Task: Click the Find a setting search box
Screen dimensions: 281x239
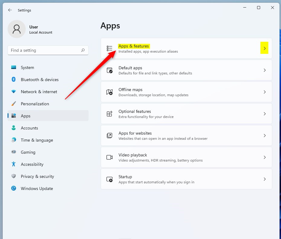Action: (x=48, y=50)
